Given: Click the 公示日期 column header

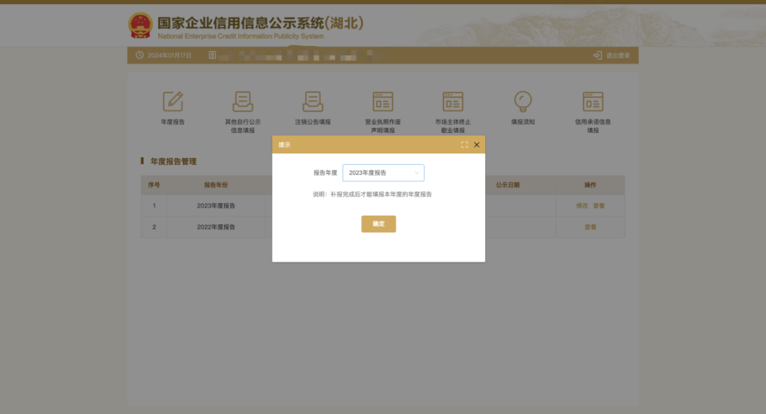Looking at the screenshot, I should (507, 185).
